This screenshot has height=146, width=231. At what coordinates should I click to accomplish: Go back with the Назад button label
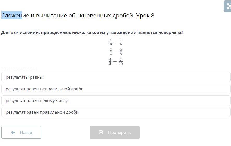pos(26,132)
